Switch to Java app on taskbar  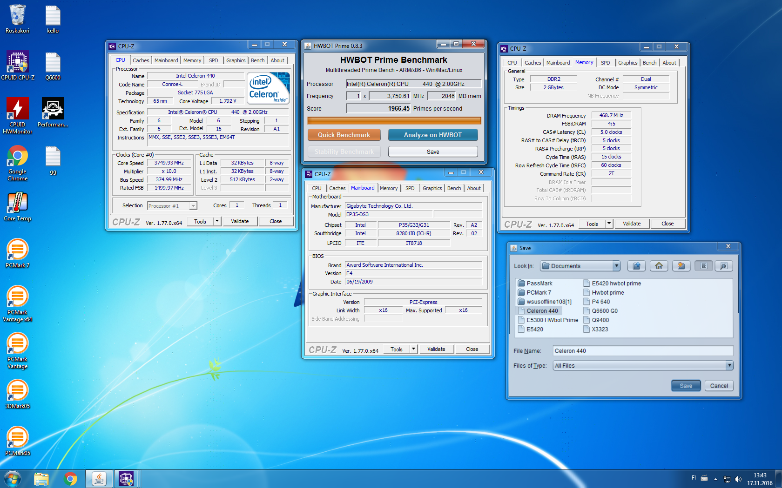[99, 479]
